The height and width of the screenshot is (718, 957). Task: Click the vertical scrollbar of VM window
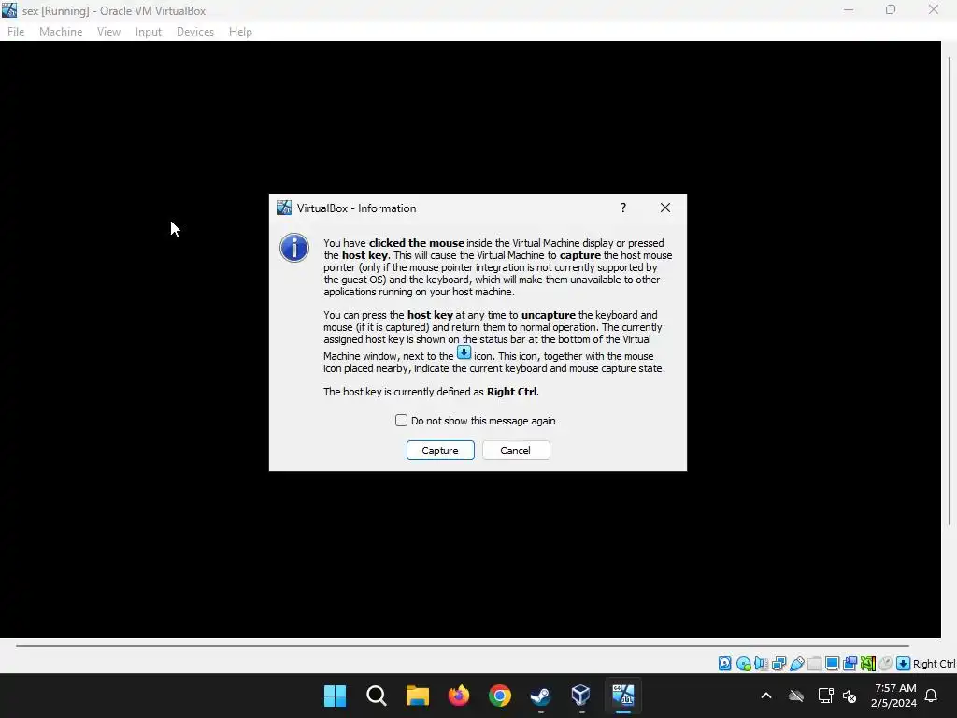point(950,291)
